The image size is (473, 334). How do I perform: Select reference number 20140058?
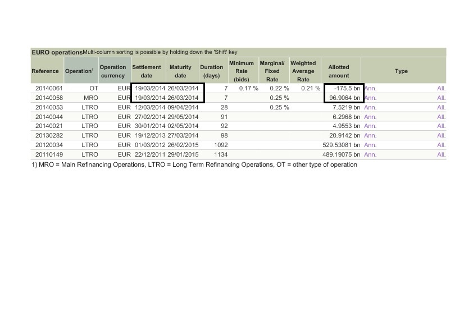click(49, 98)
